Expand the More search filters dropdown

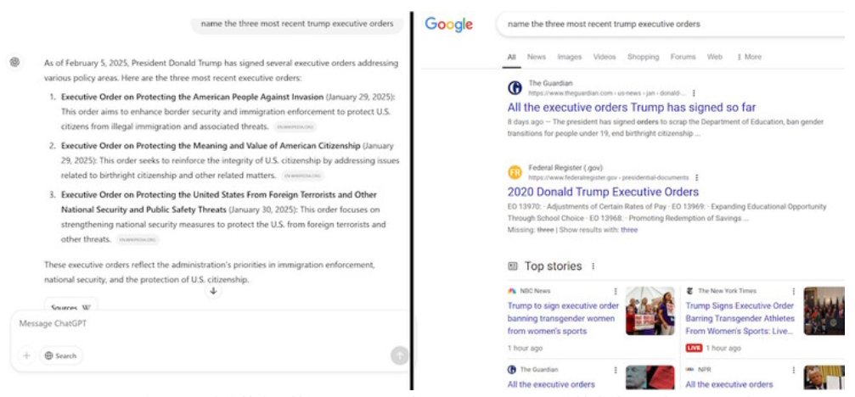(749, 57)
